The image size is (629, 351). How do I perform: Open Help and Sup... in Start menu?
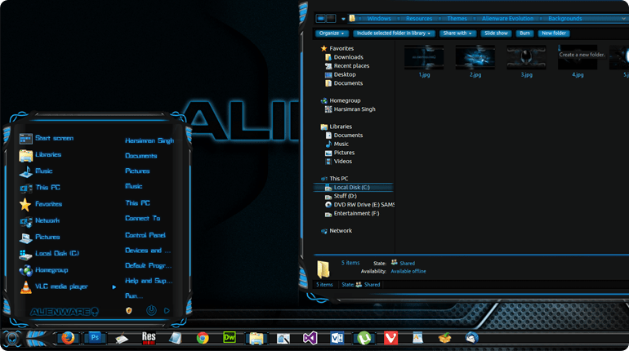(x=149, y=281)
